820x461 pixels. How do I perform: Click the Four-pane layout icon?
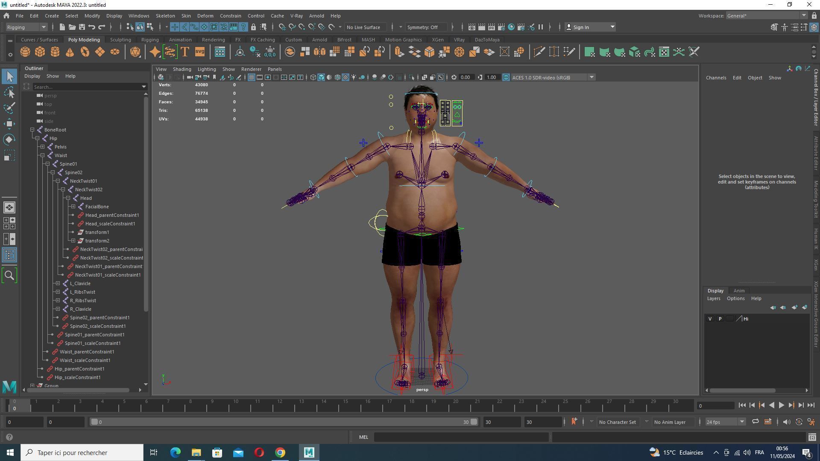point(9,223)
